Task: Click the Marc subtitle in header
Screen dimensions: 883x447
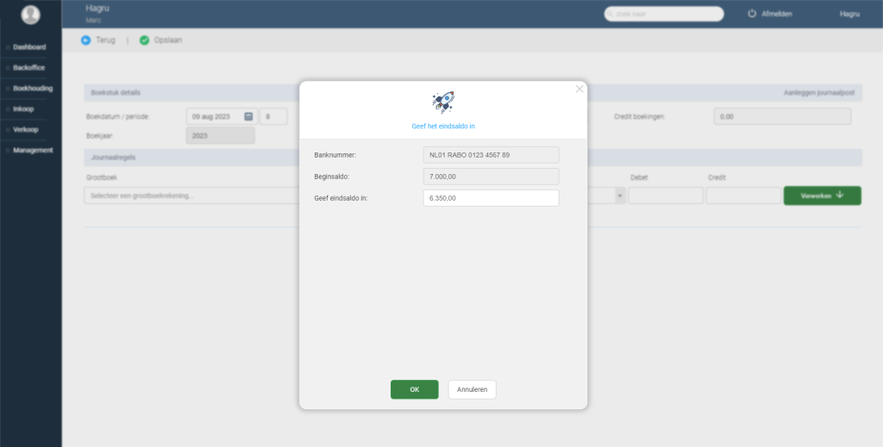Action: (x=93, y=21)
